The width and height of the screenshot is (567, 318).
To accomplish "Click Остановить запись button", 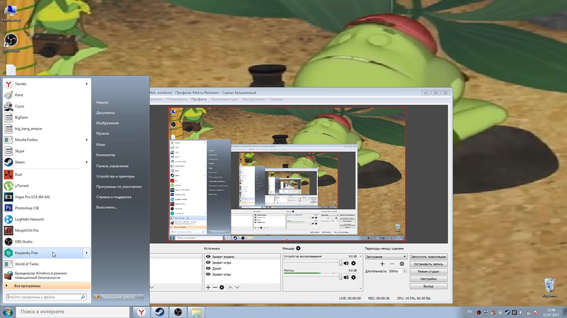I will [x=428, y=264].
